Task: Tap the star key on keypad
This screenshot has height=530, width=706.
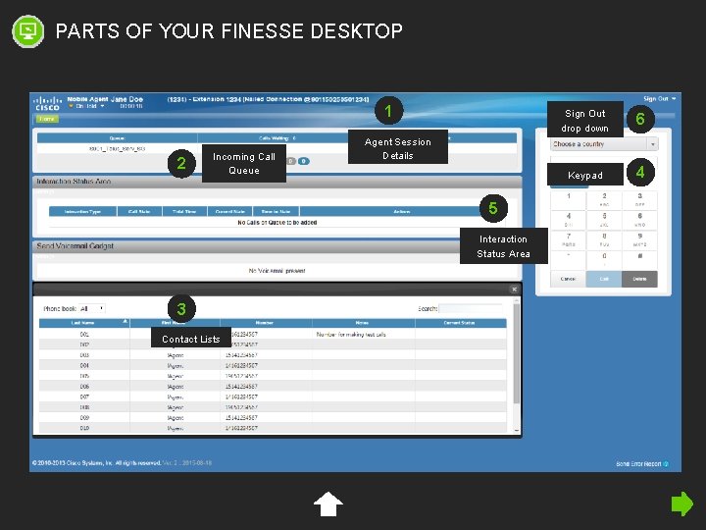Action: (x=568, y=259)
